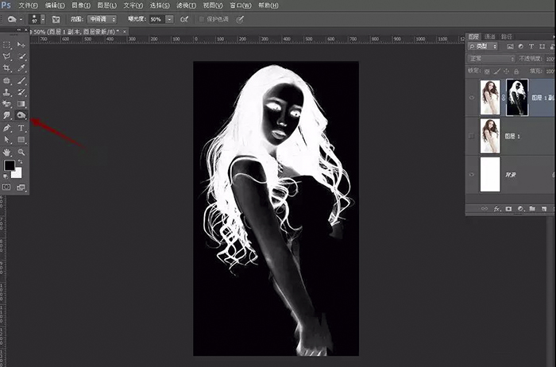Show the hidden 图层 1 layer
Image resolution: width=556 pixels, height=367 pixels.
(x=473, y=135)
